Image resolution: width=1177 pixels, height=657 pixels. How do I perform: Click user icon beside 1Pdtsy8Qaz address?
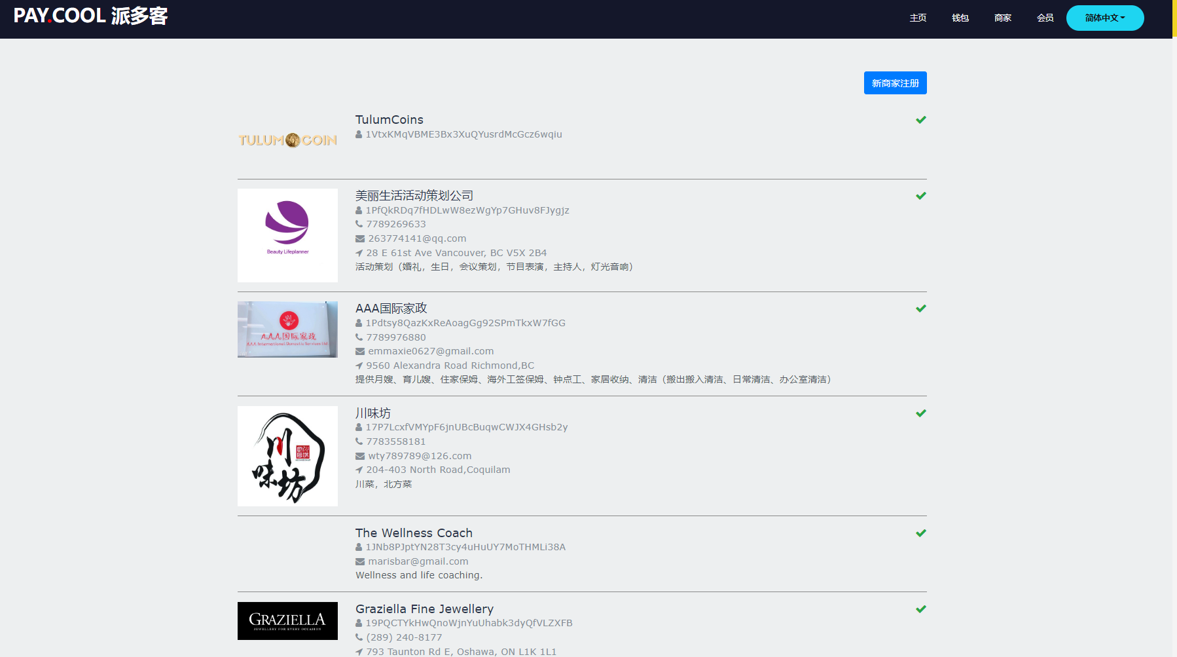(359, 323)
